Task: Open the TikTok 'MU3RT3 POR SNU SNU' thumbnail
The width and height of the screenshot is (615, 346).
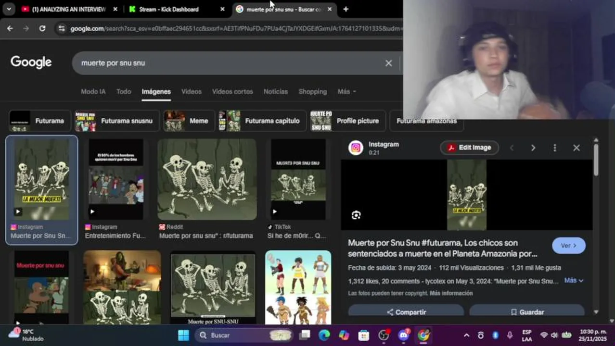Action: click(x=298, y=179)
